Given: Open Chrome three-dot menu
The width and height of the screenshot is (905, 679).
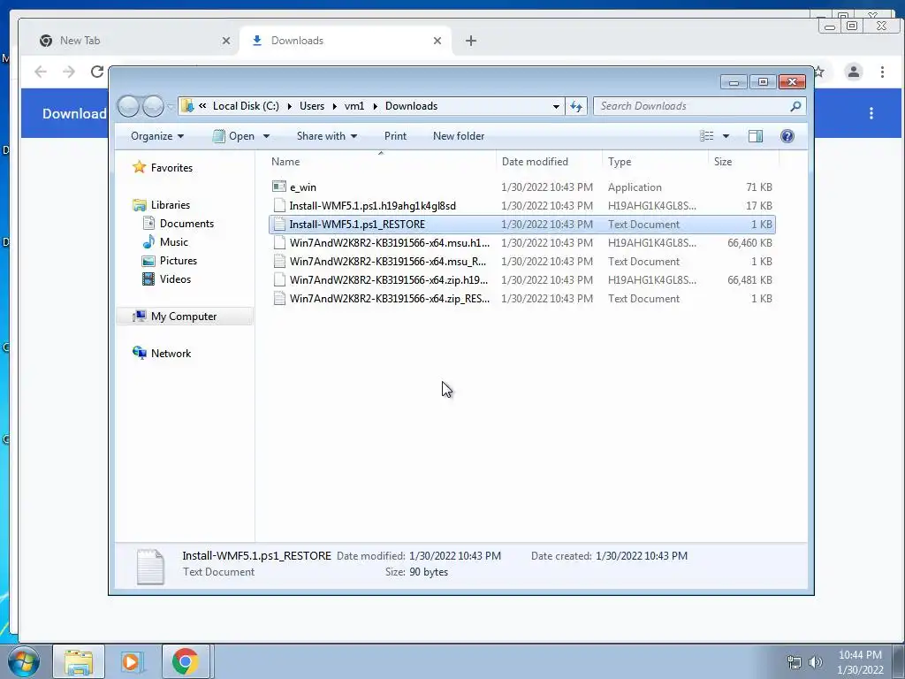Looking at the screenshot, I should [x=882, y=72].
